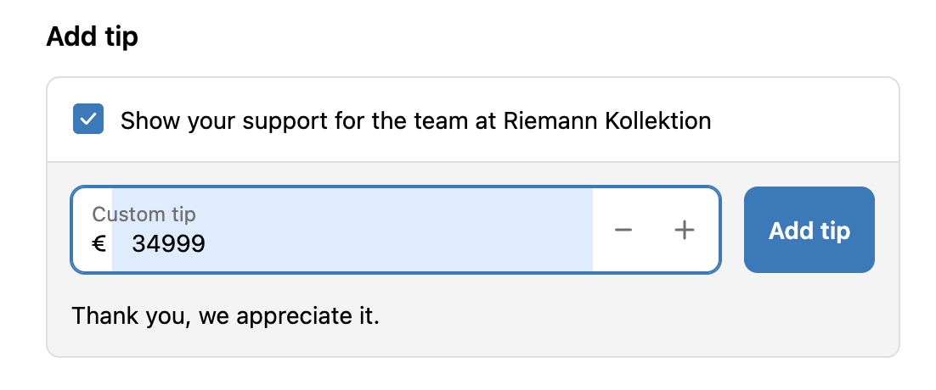Click the plus icon to increase tip

[x=685, y=231]
